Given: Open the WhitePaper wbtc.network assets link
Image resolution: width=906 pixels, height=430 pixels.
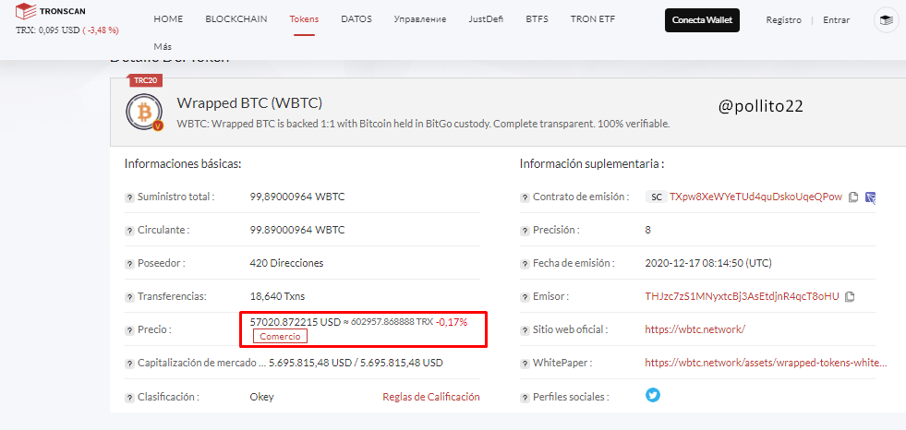Looking at the screenshot, I should click(766, 363).
